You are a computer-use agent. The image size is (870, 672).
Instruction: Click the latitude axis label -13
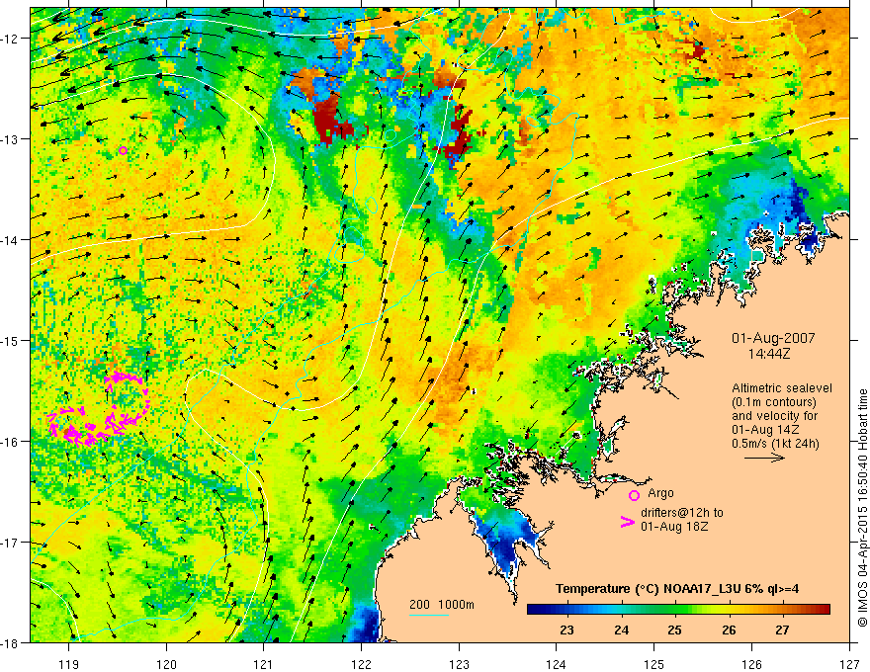(x=11, y=139)
